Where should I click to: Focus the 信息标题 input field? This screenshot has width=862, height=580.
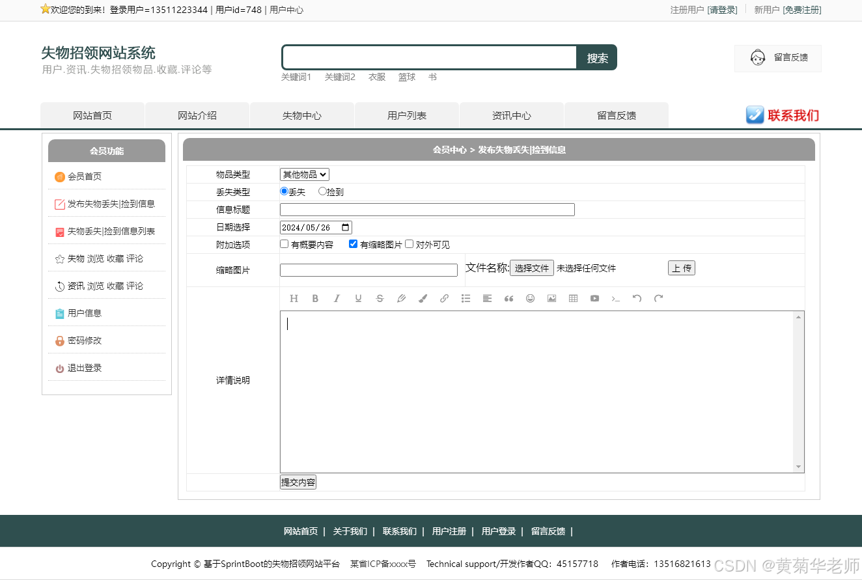427,210
